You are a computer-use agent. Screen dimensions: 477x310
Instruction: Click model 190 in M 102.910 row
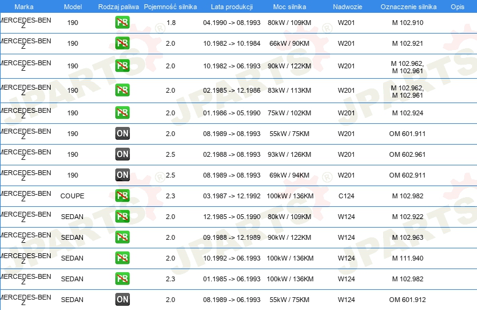click(x=73, y=23)
